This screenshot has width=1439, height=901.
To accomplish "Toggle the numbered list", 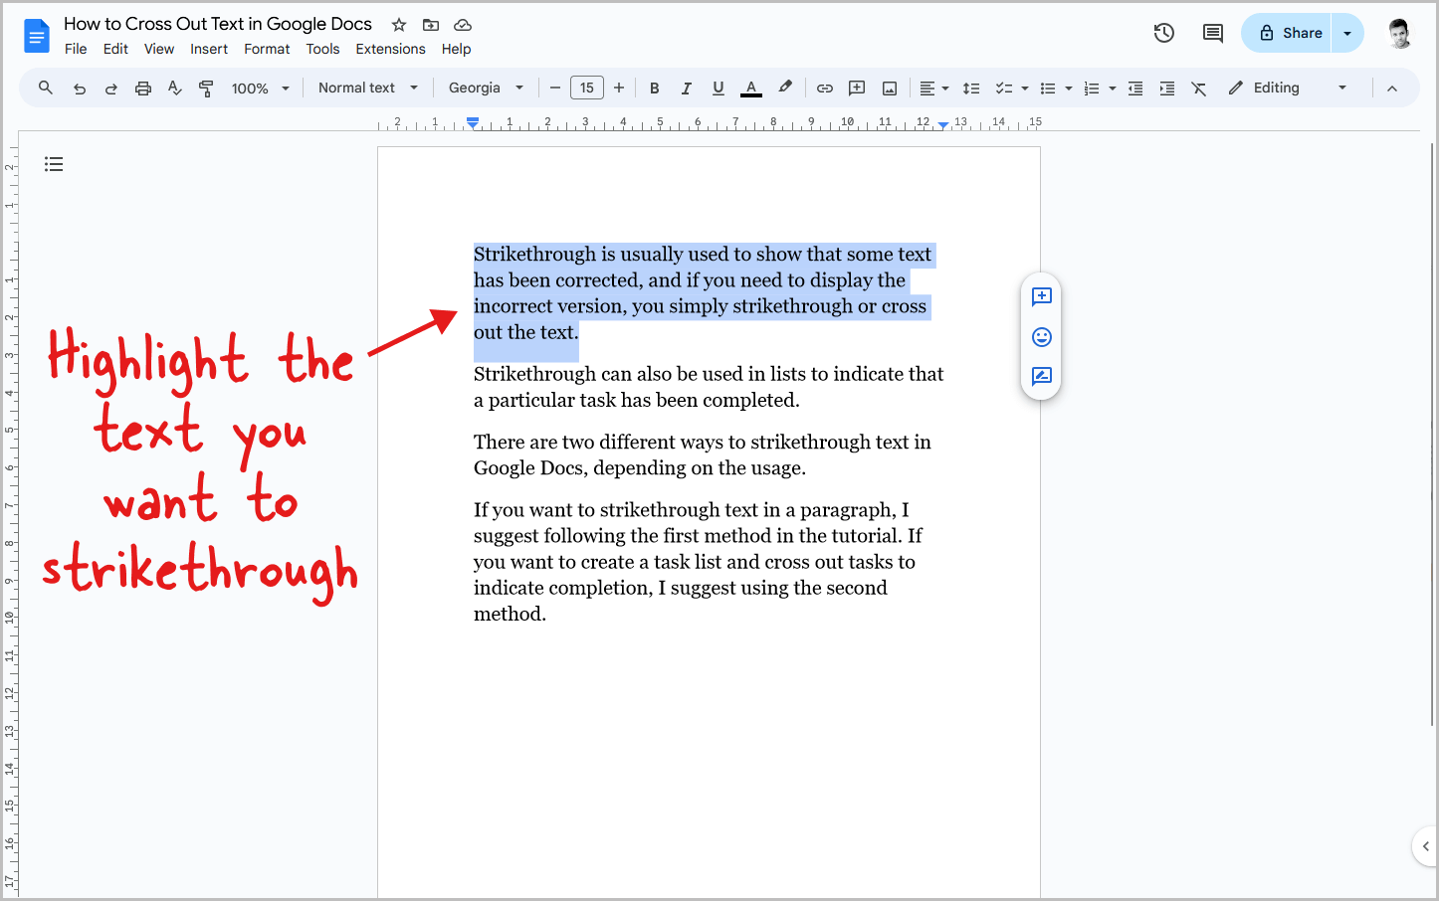I will [1092, 89].
